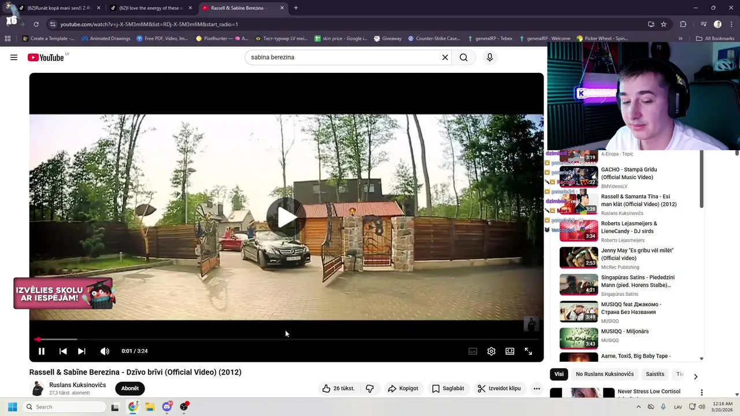
Task: Open options for Never Stress Low Cortisol video
Action: pos(702,392)
